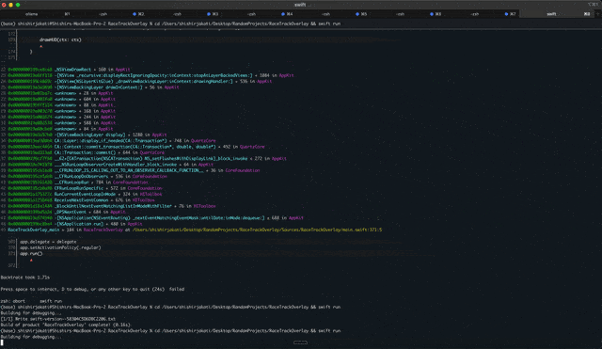Click the ReceiveNextEventCommon frame line
The image size is (602, 349).
78,200
